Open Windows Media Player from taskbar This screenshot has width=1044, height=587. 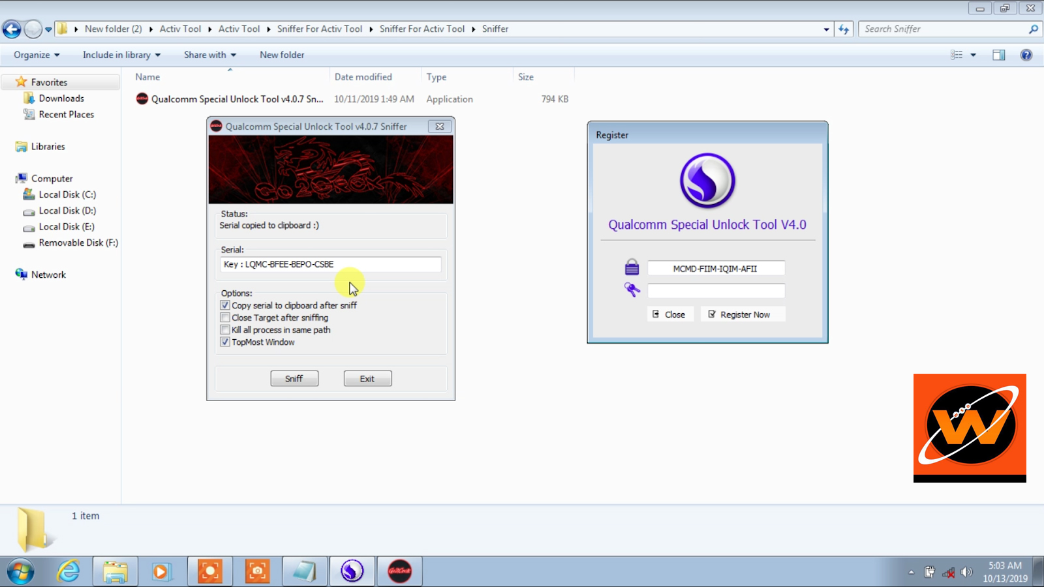pos(161,571)
